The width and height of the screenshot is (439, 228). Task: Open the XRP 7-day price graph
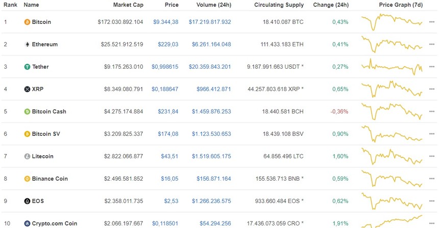pos(392,89)
